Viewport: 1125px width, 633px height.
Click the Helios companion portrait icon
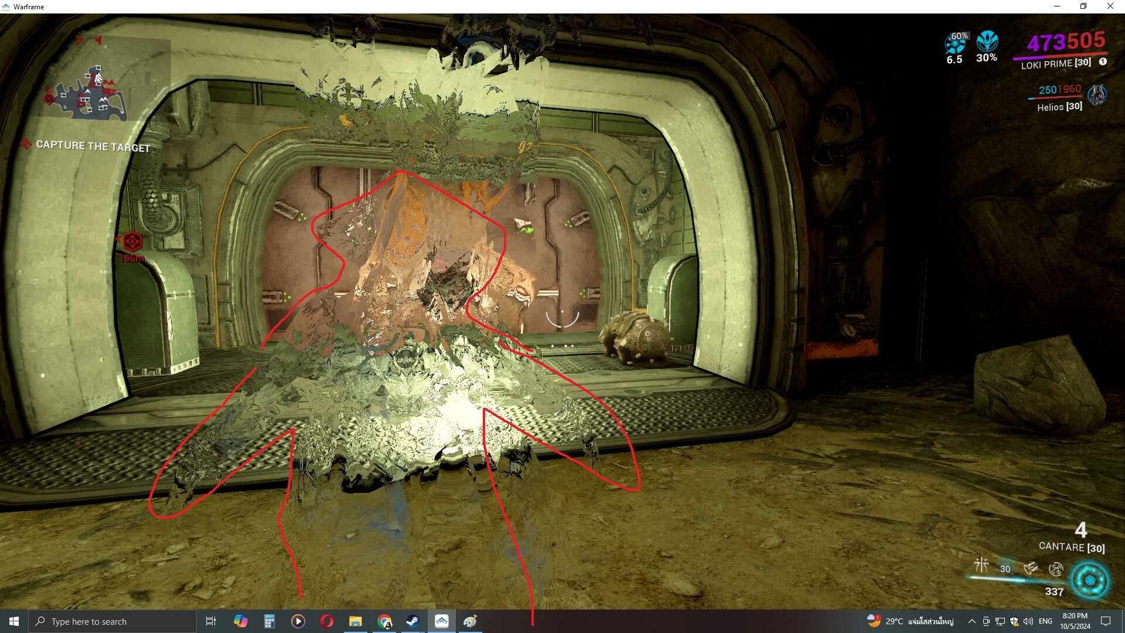1098,95
